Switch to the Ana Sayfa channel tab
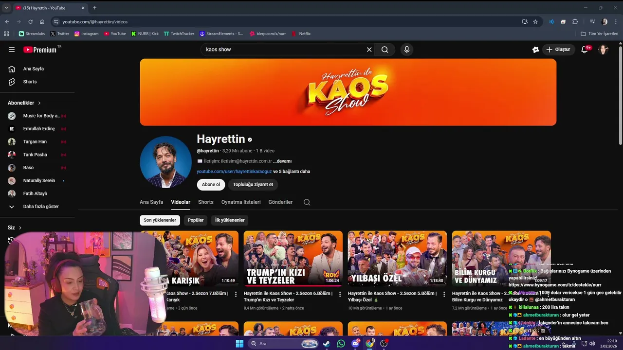The image size is (623, 350). (151, 202)
